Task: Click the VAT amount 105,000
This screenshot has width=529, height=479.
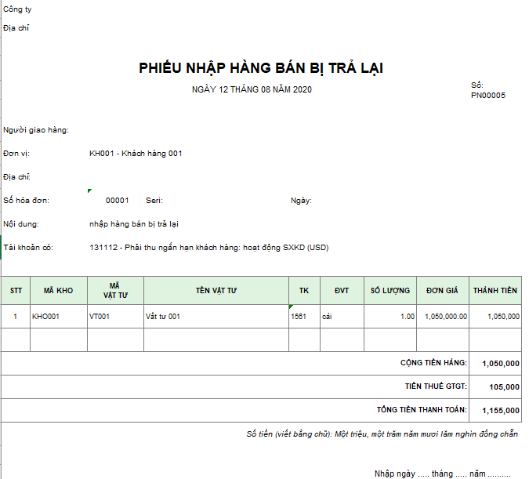Action: pyautogui.click(x=503, y=386)
